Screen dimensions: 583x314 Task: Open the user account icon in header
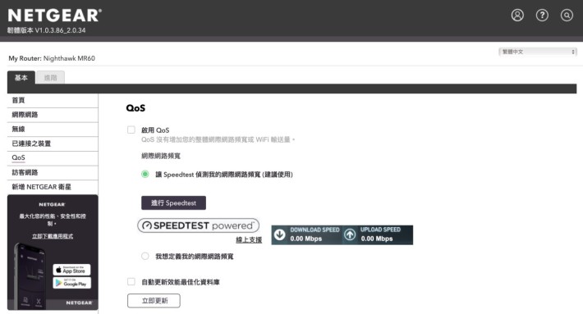(x=517, y=16)
